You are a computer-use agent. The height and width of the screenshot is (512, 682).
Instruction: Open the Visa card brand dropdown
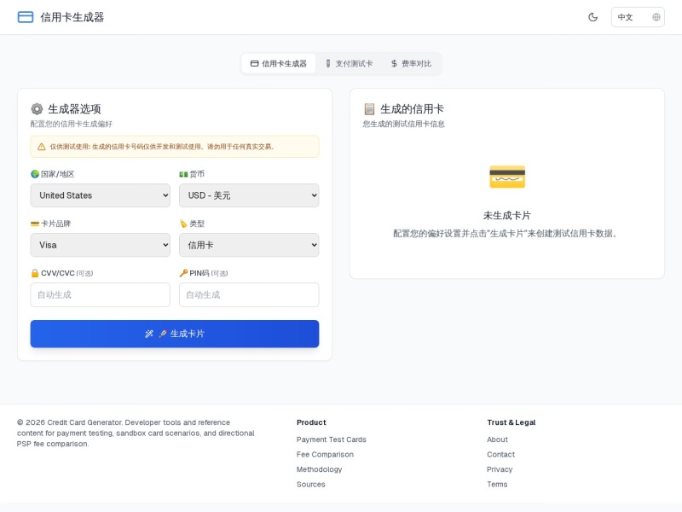[x=100, y=245]
